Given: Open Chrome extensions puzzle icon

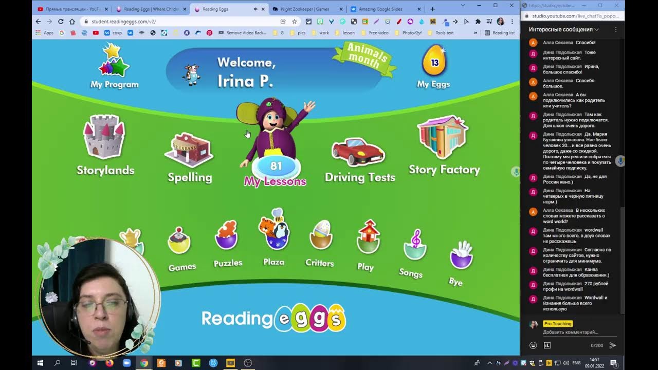Looking at the screenshot, I should point(478,22).
